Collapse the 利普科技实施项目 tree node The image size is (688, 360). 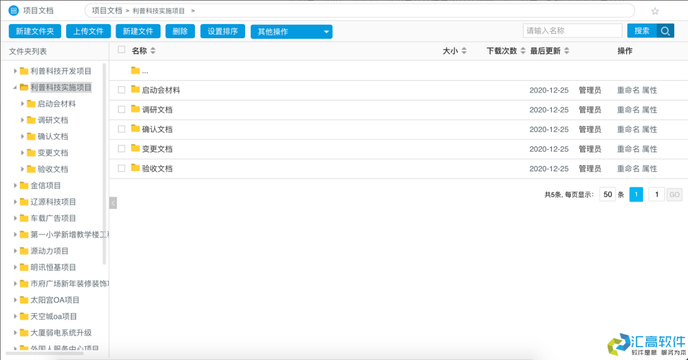(x=15, y=87)
